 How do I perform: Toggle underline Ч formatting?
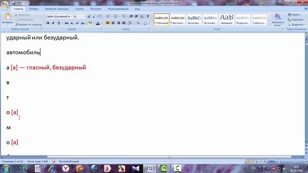[59, 23]
